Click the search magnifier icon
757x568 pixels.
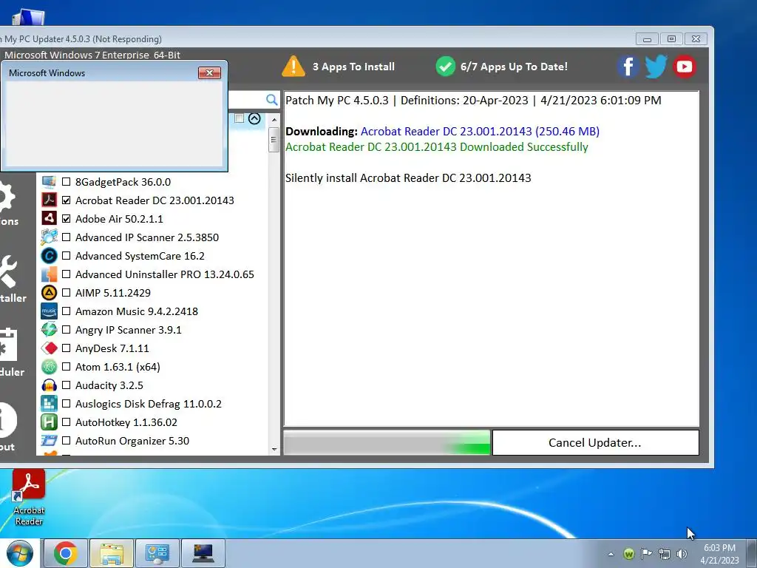272,100
